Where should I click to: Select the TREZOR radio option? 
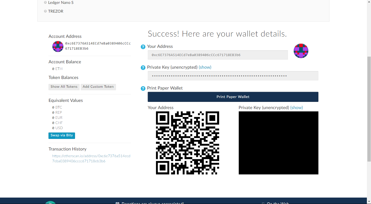(45, 11)
